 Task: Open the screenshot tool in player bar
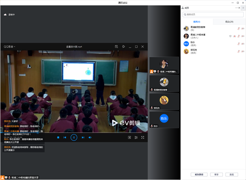(x=129, y=137)
